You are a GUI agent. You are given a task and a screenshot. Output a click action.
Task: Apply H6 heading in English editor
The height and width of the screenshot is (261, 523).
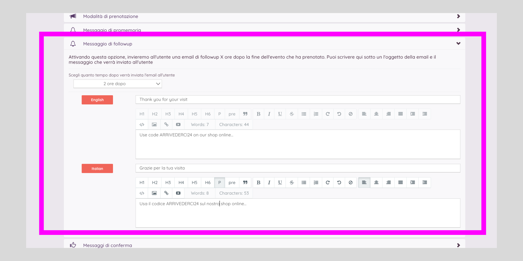tap(208, 114)
